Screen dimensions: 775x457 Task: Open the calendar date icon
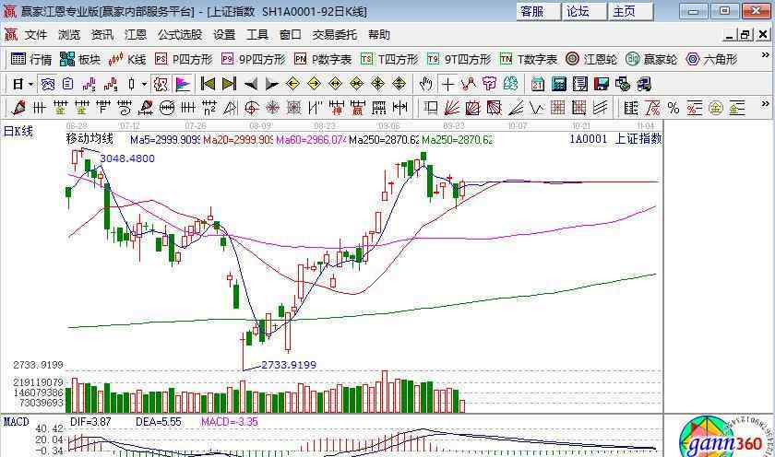[537, 85]
